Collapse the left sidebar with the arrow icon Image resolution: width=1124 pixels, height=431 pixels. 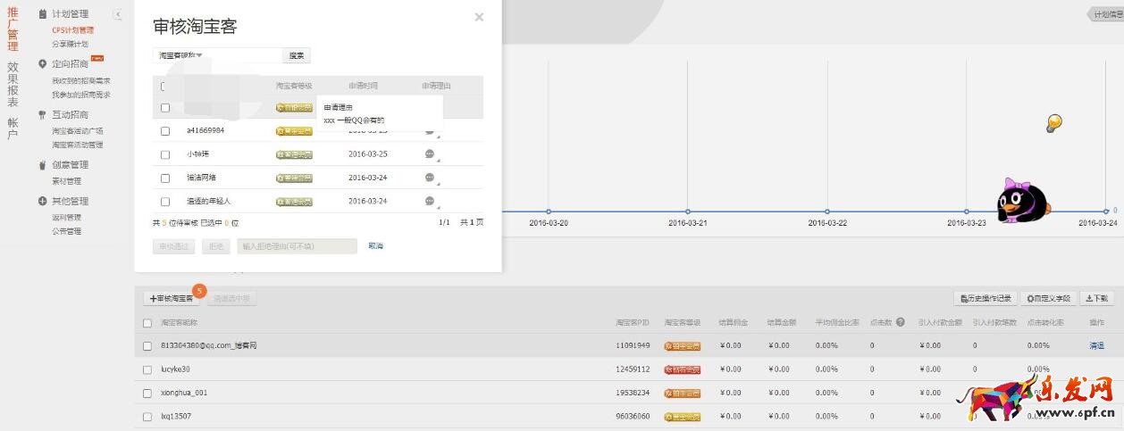click(118, 15)
